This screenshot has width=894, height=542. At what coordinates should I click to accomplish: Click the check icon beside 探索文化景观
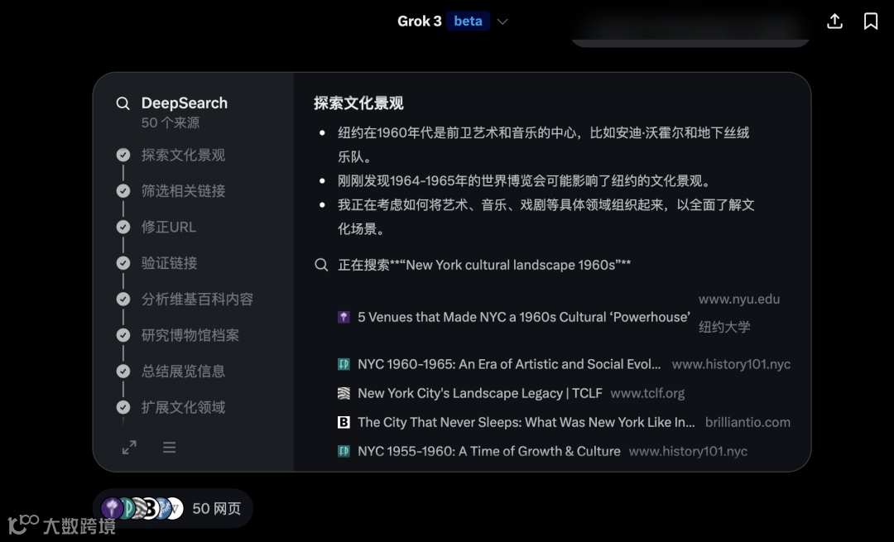[x=123, y=155]
